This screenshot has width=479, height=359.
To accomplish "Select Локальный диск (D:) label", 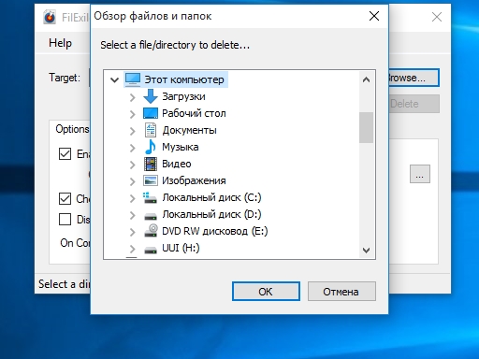I will (x=211, y=214).
